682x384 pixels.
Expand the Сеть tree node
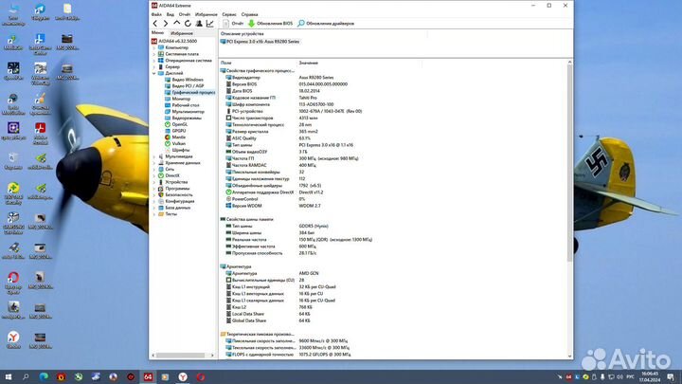(x=154, y=169)
